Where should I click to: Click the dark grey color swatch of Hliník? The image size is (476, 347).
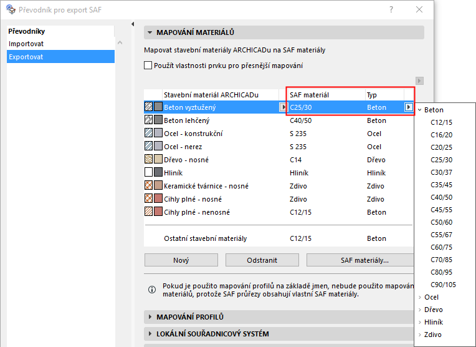(158, 172)
